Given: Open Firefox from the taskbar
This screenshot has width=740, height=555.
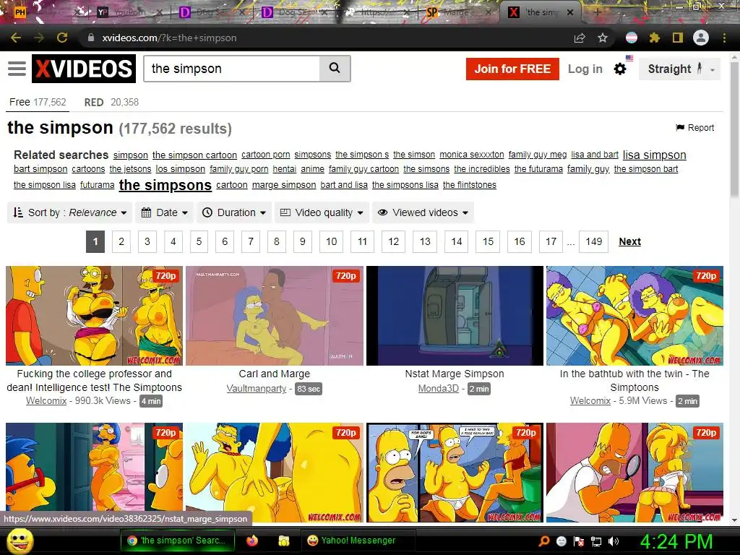Looking at the screenshot, I should [252, 541].
